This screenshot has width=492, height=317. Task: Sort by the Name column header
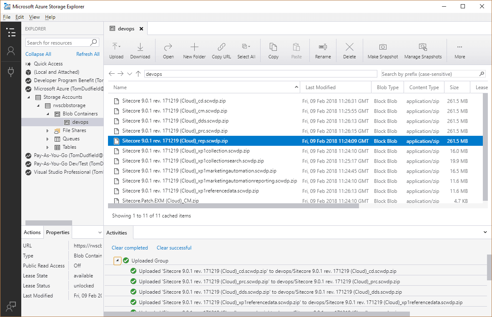click(x=204, y=87)
